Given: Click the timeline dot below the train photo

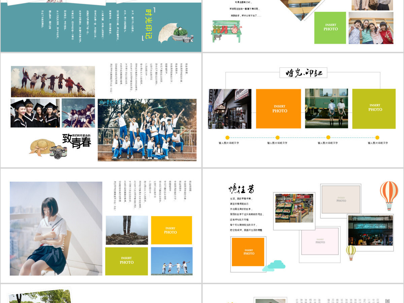Looking at the screenshot, I should coord(328,137).
